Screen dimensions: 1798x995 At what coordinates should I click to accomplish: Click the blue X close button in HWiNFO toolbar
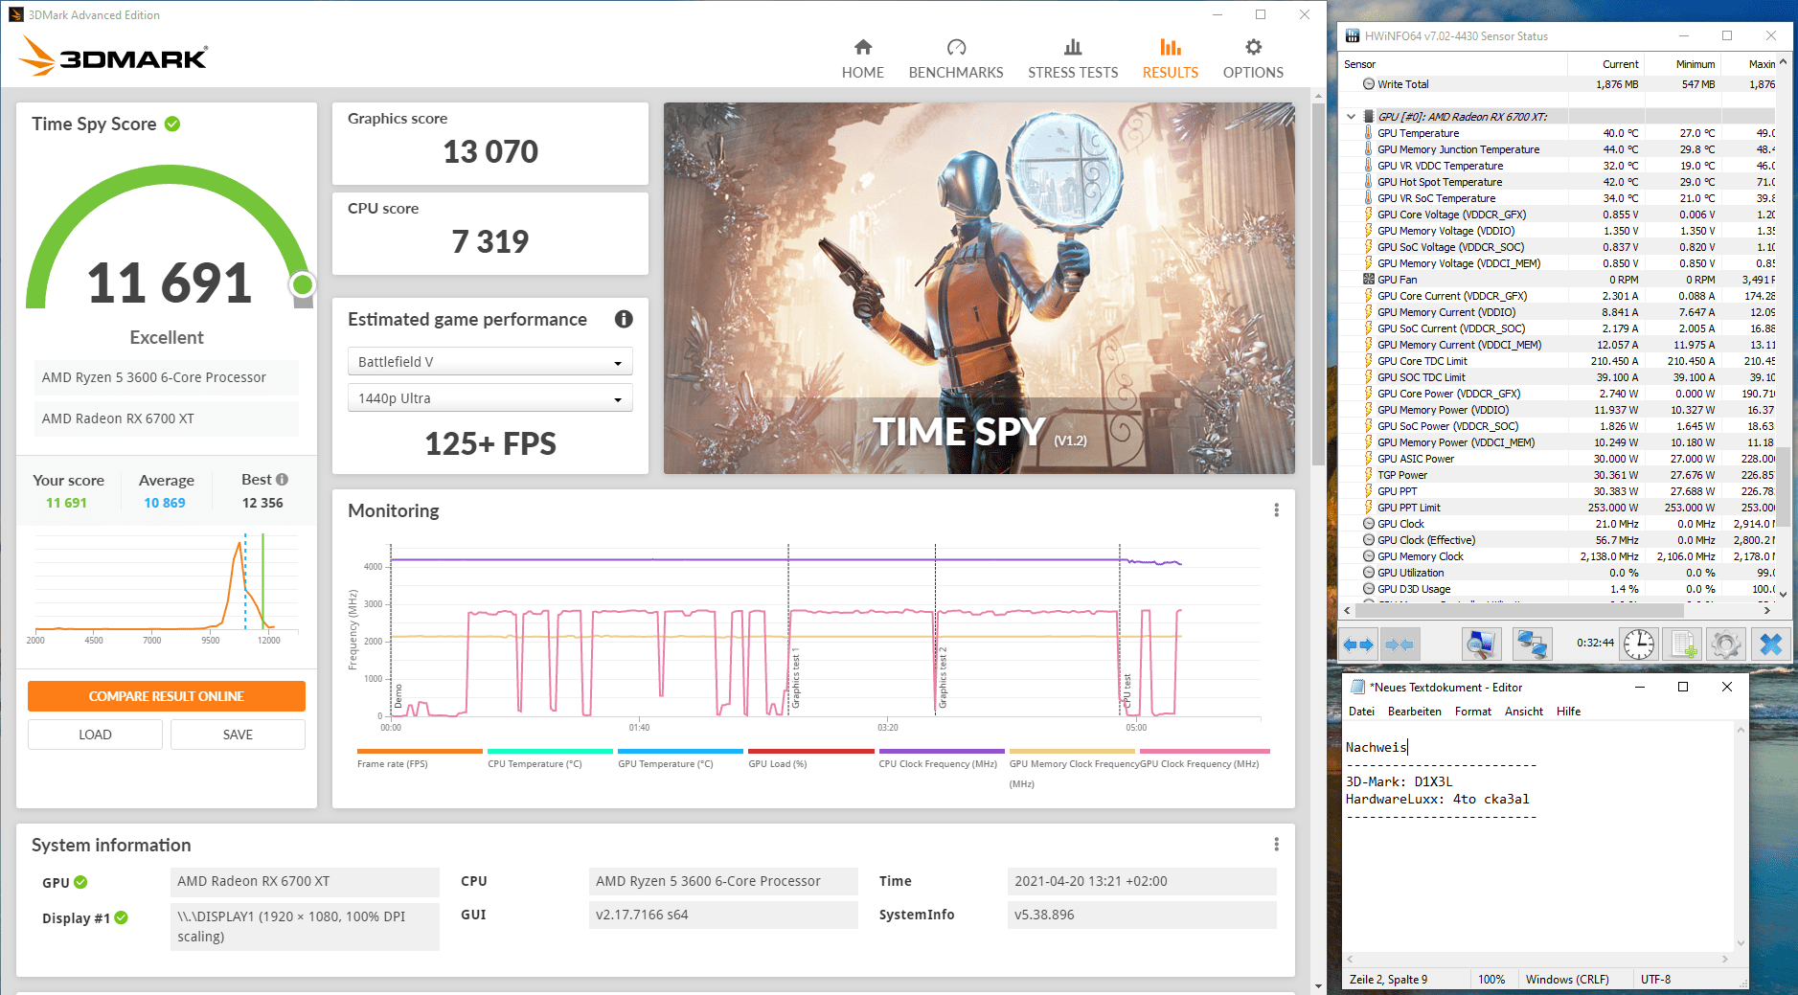pos(1770,644)
